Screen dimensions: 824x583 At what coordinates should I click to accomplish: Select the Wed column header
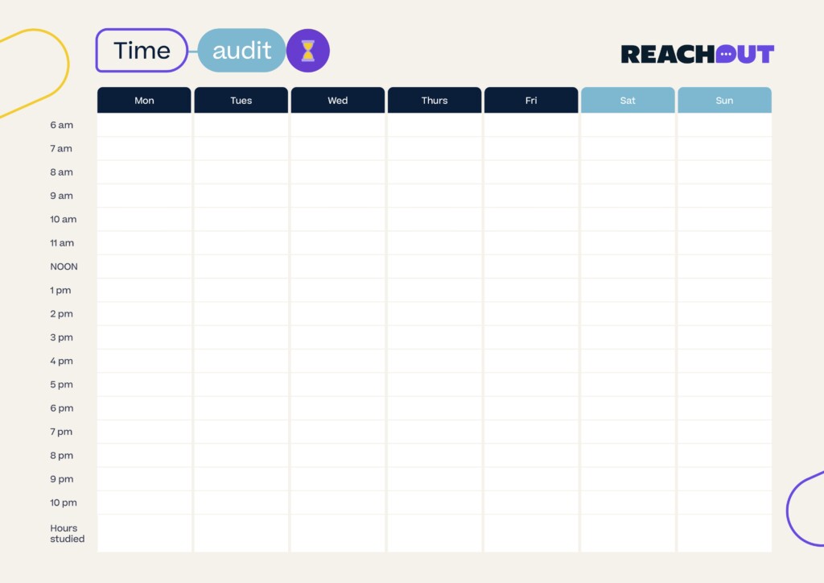click(338, 101)
